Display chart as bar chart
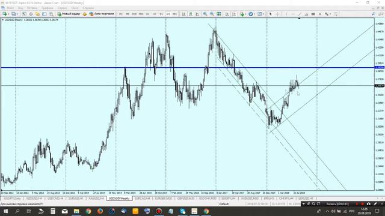 (x=183, y=14)
